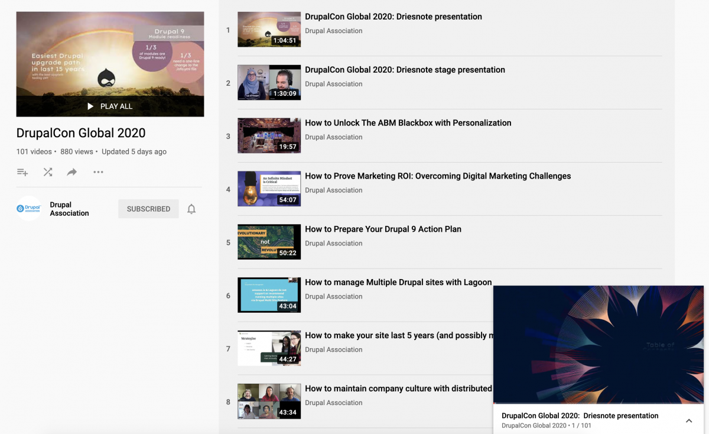
Task: Open 'How to maintain company culture' title
Action: click(x=399, y=388)
